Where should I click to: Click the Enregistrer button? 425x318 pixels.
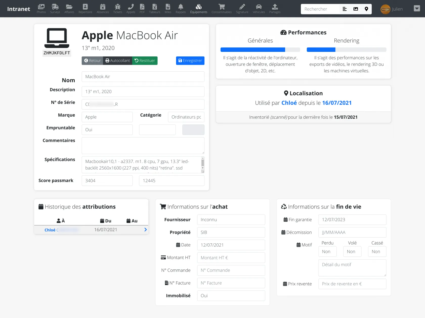190,61
